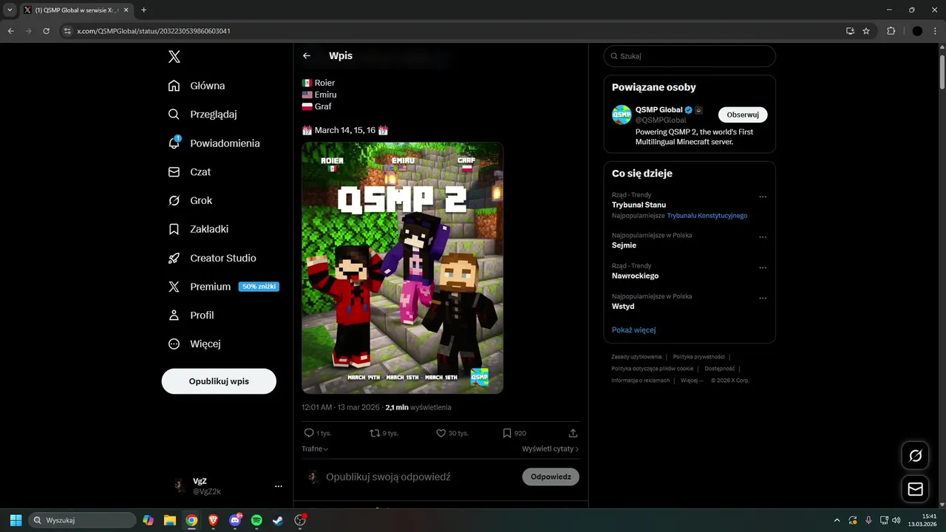The height and width of the screenshot is (532, 946).
Task: Click the Obserwuj button for QSMP Global
Action: pos(743,115)
